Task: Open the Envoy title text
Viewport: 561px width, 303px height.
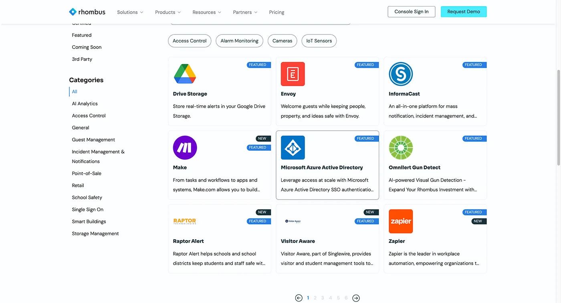Action: click(288, 94)
